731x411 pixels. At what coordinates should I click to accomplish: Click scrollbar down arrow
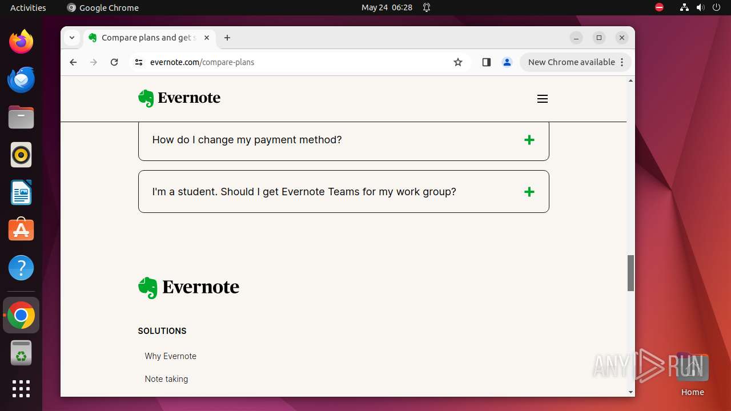[631, 392]
